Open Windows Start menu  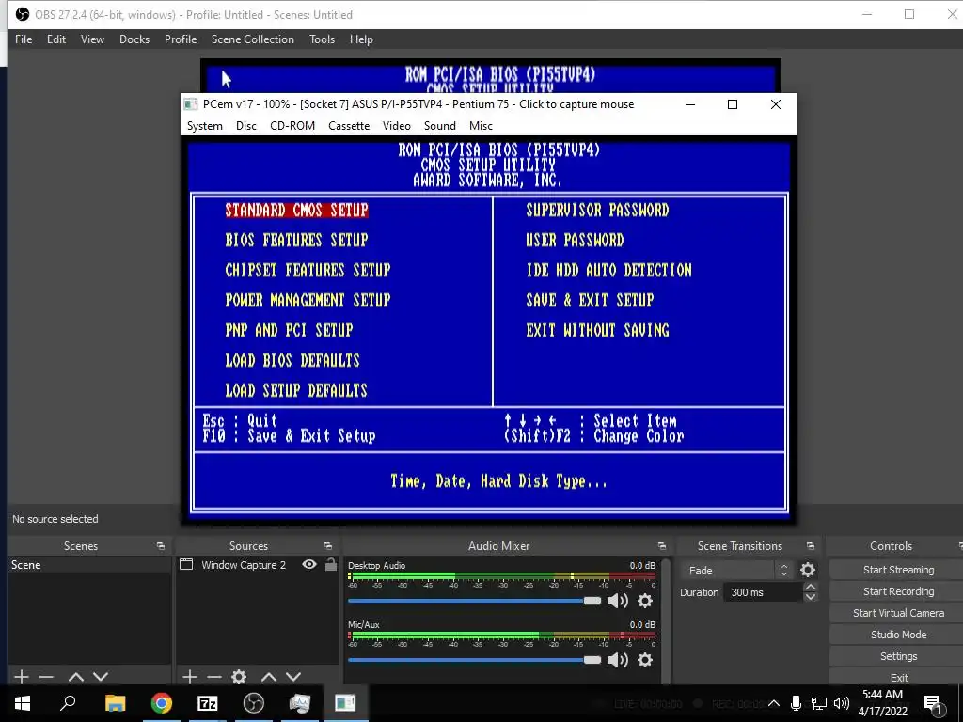point(23,703)
